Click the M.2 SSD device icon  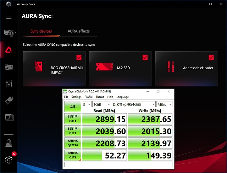104,66
